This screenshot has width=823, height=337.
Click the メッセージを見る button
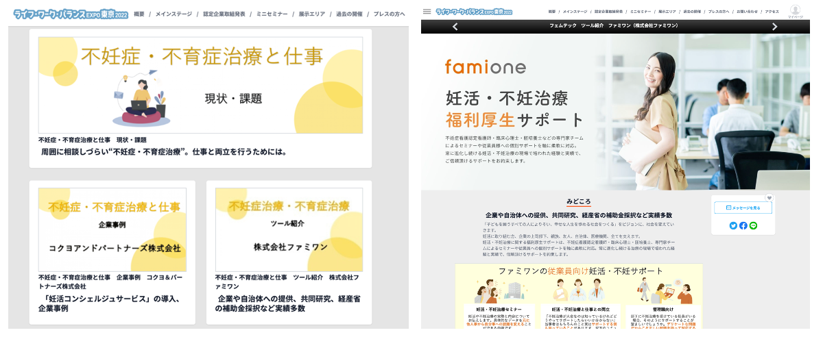tap(743, 208)
